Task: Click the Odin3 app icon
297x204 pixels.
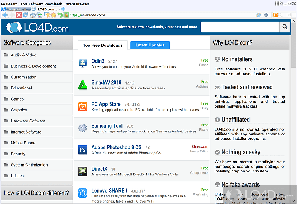Action: coord(83,63)
